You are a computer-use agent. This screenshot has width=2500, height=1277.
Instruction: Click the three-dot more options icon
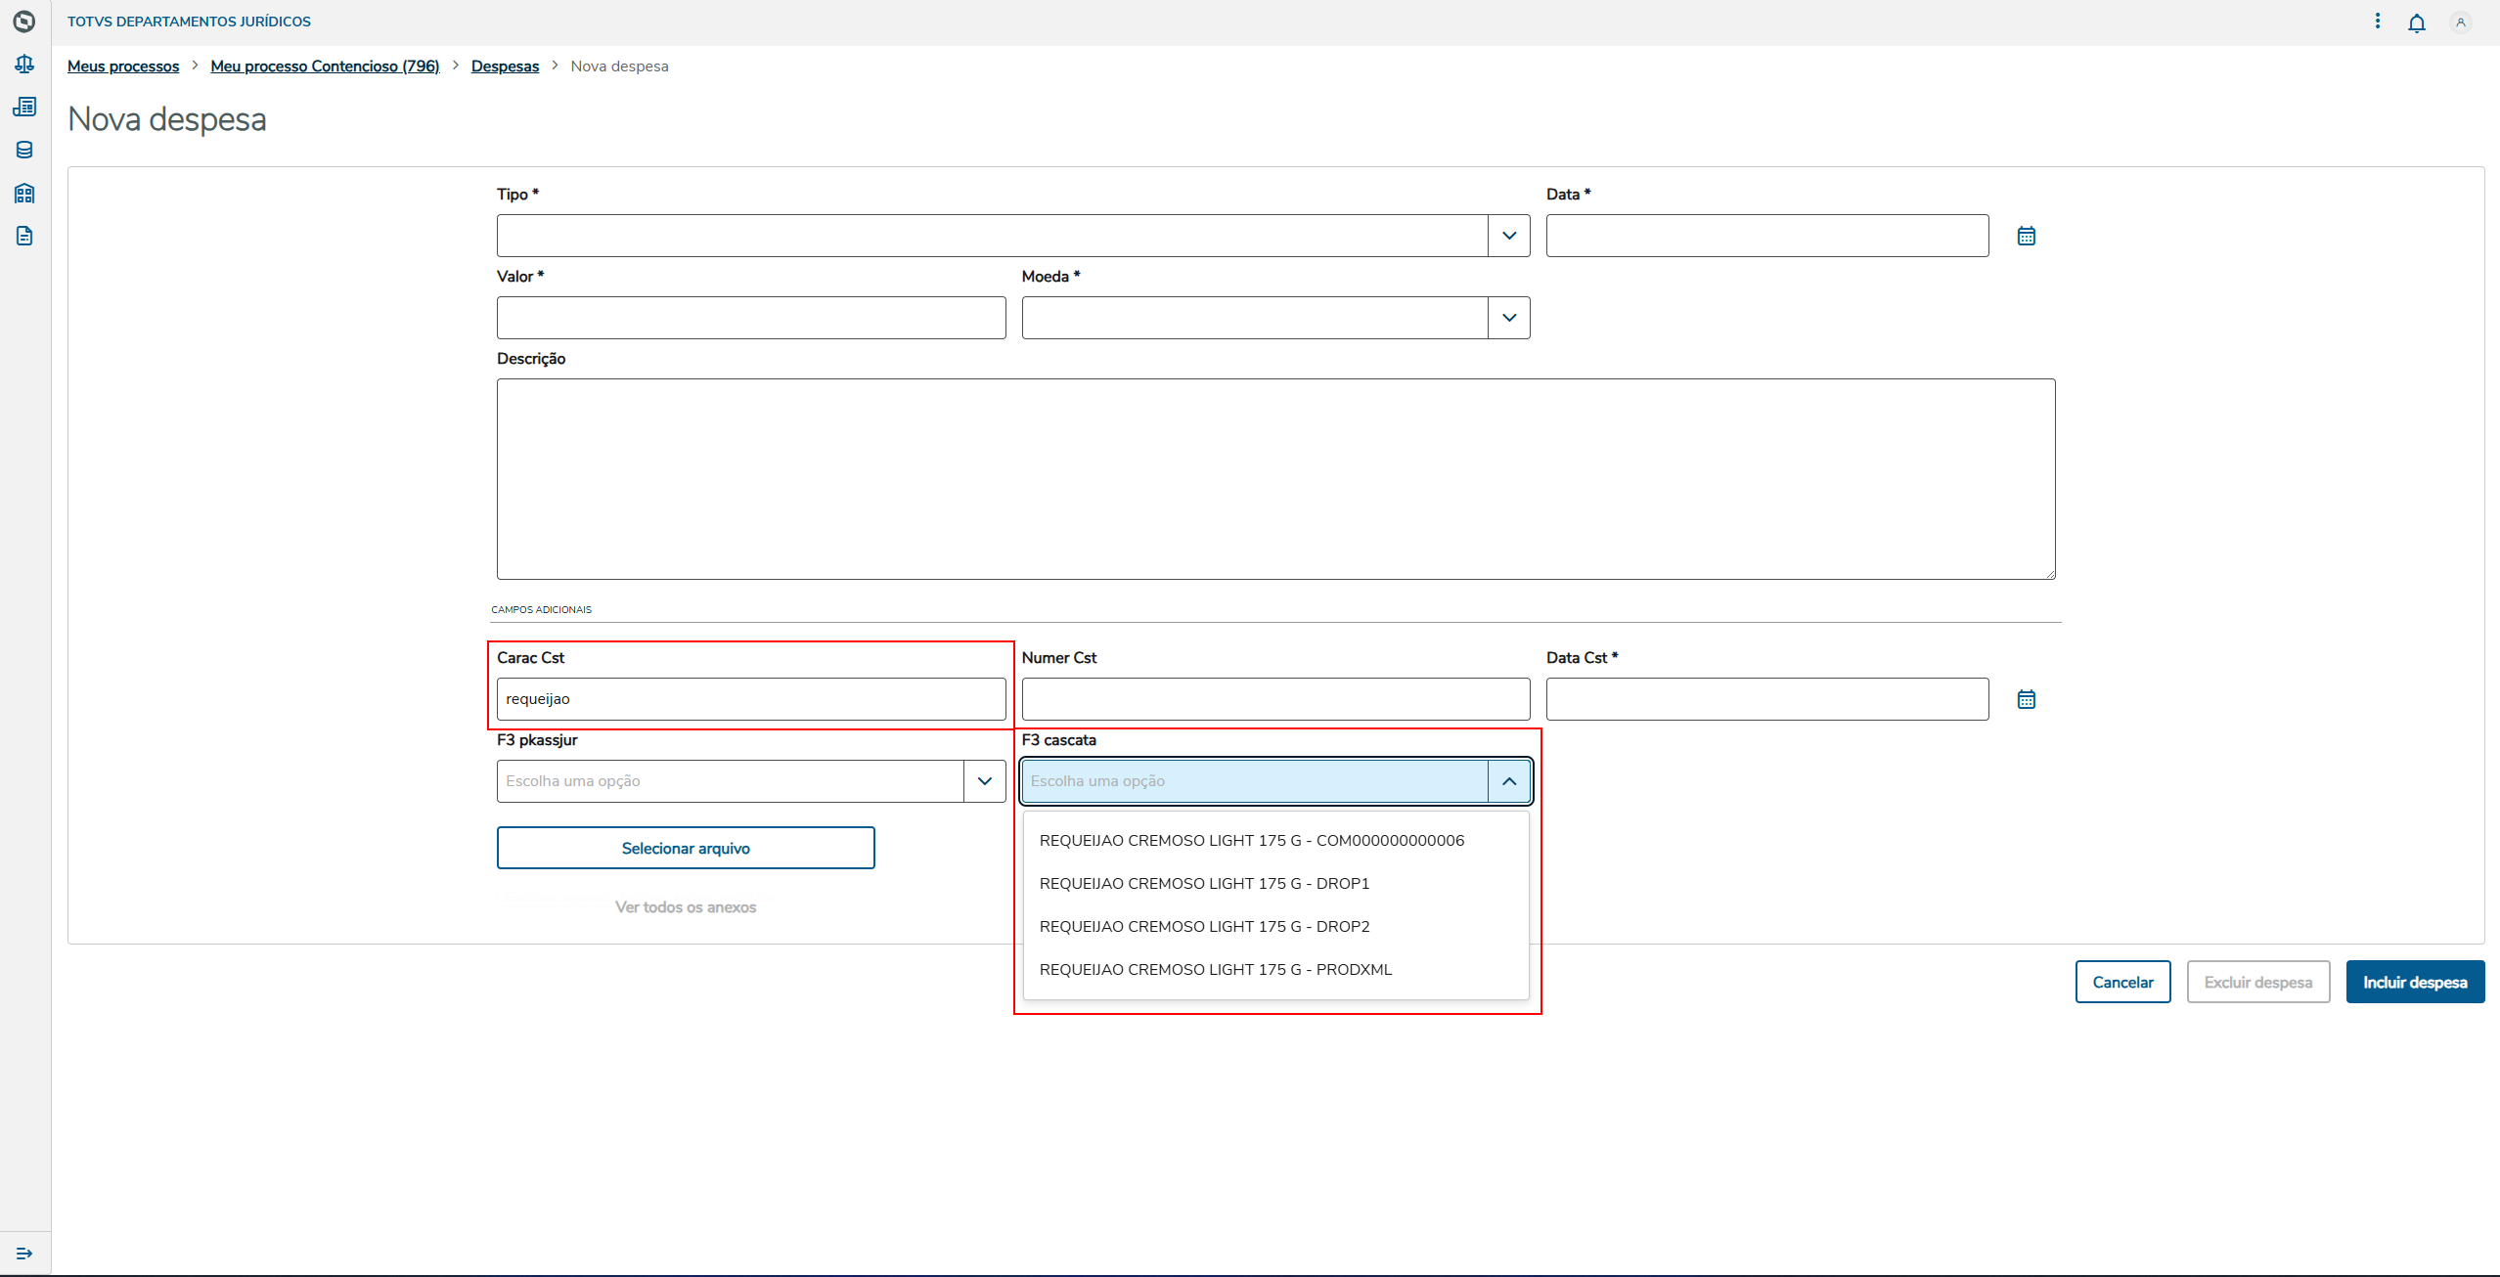2378,22
